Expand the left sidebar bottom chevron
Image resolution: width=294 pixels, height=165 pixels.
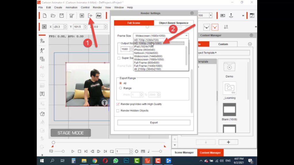tap(42, 155)
